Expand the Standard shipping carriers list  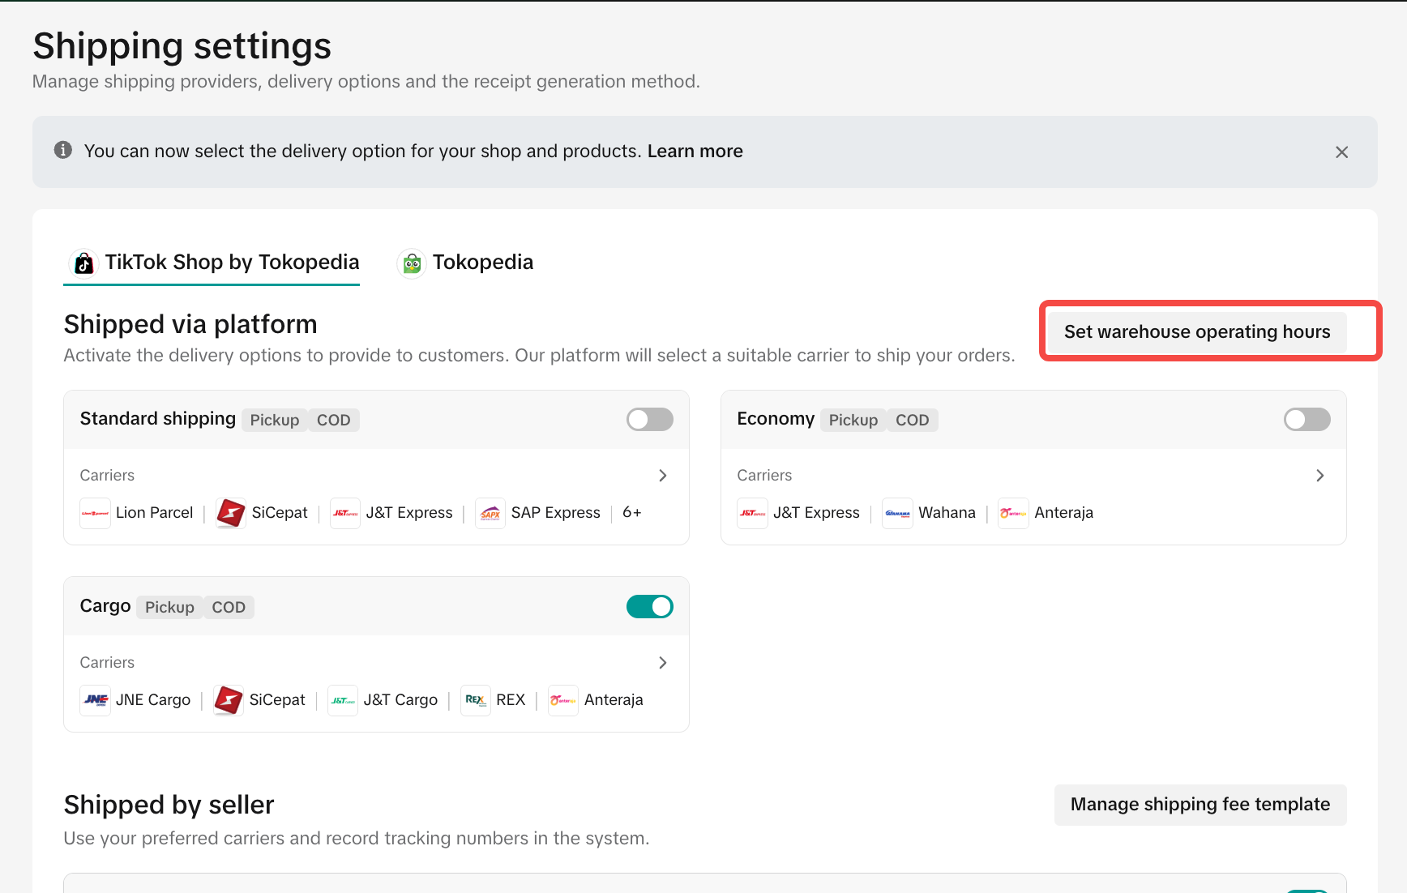pos(663,476)
